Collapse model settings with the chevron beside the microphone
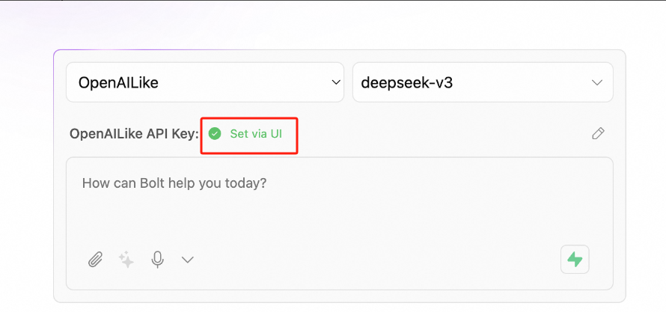The image size is (666, 312). pos(188,260)
